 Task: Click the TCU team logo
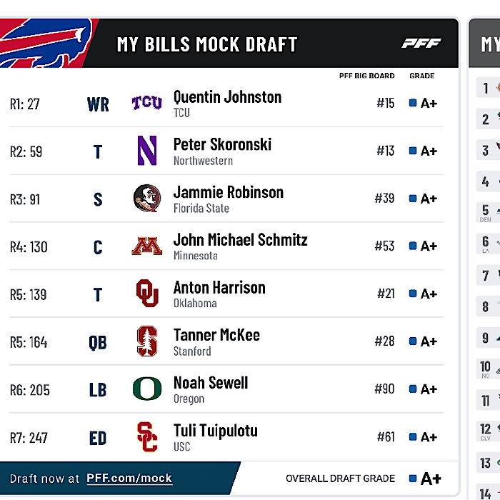tap(147, 103)
